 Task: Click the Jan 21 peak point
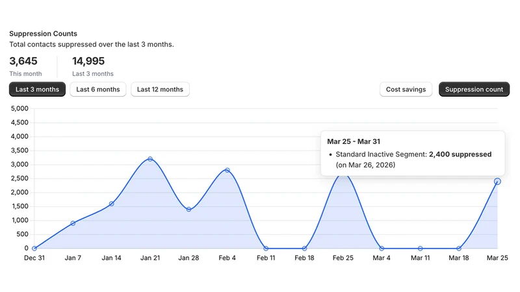[150, 159]
